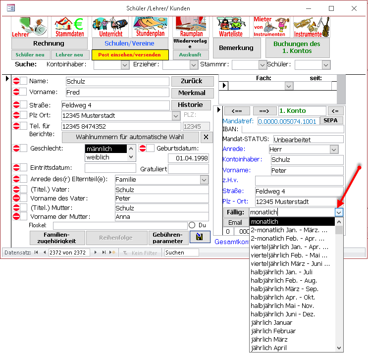Click the dropdown list's vertical scrollbar
Viewport: 368px width, 353px height.
click(x=339, y=287)
